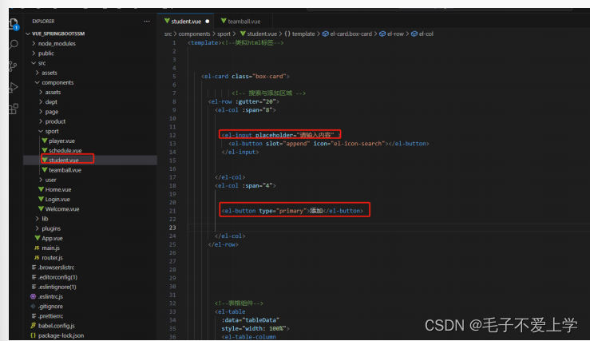Click the el-input placeholder code line
The height and width of the screenshot is (341, 590).
[x=281, y=135]
